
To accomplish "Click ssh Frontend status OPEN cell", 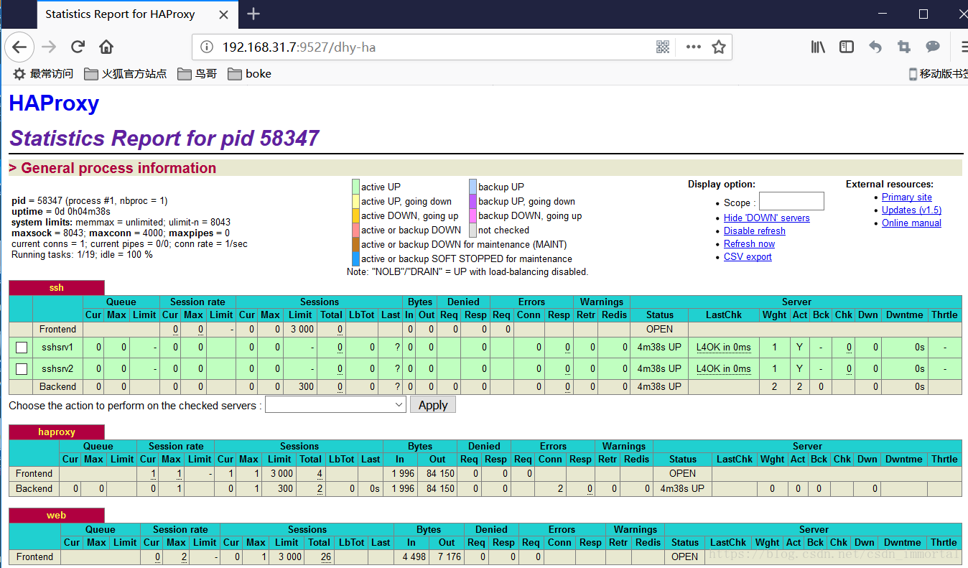I will pyautogui.click(x=659, y=330).
